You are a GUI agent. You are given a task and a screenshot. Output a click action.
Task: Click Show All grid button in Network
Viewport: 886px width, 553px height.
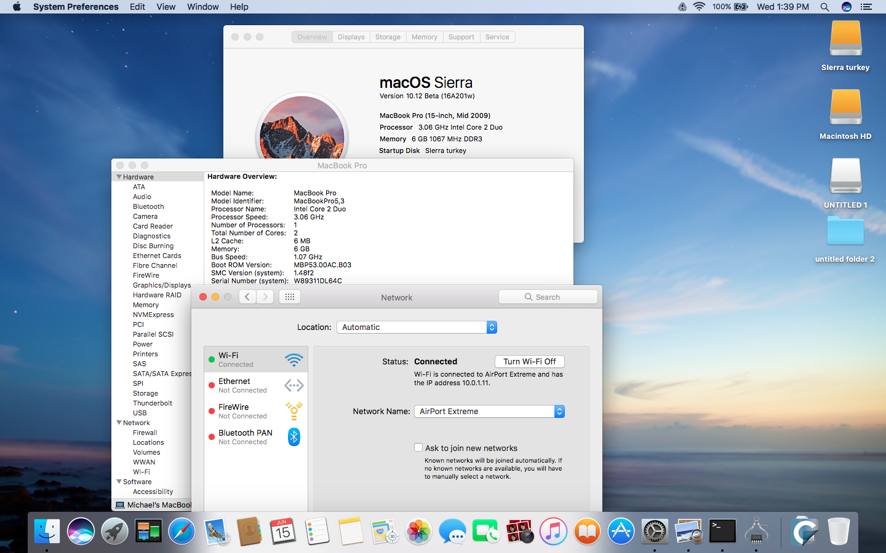[x=290, y=297]
